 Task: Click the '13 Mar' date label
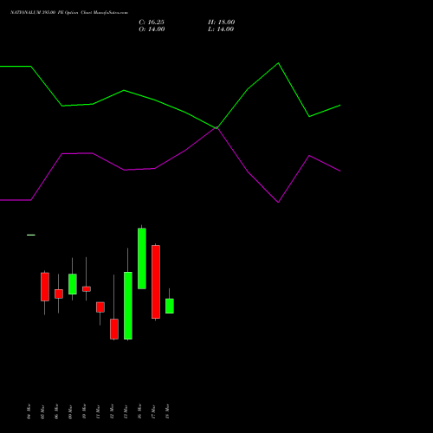pos(126,411)
